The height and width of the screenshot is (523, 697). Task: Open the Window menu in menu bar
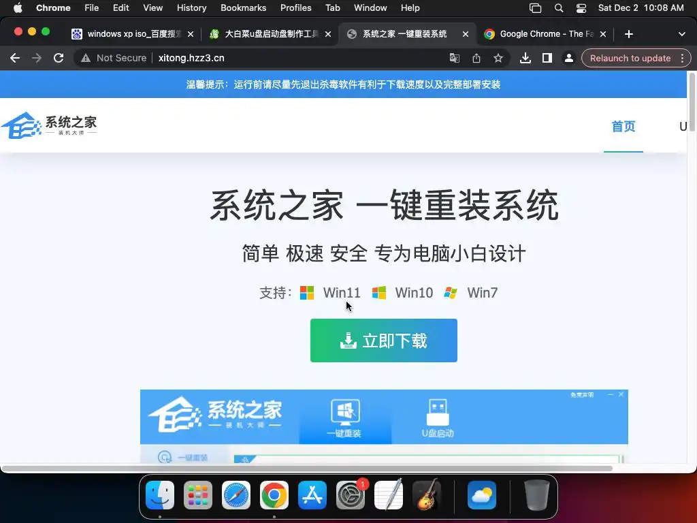370,8
